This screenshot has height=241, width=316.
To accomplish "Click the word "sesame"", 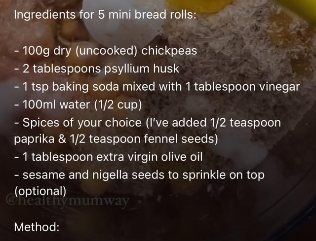I will tap(43, 174).
